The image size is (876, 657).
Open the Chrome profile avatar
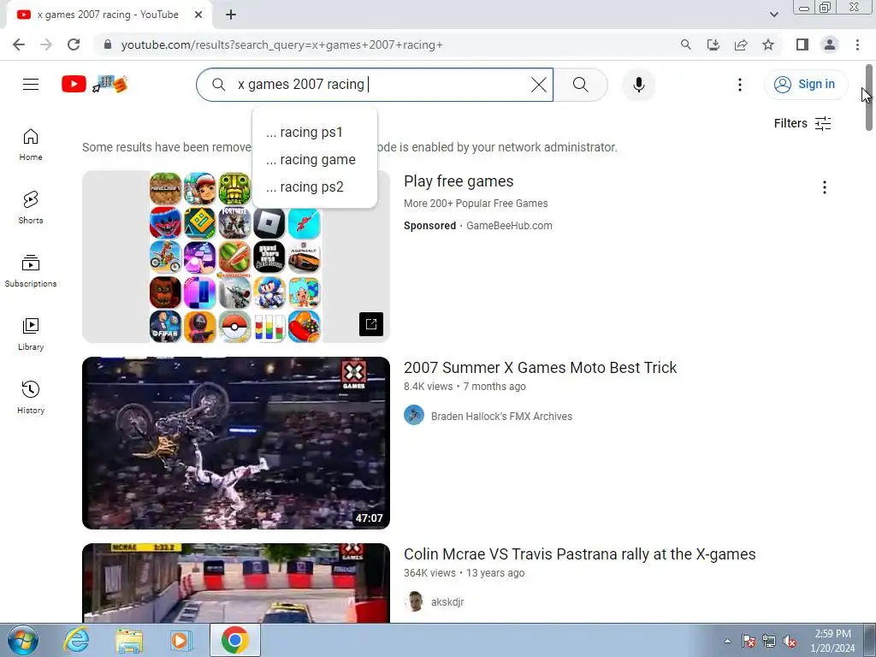click(x=830, y=44)
